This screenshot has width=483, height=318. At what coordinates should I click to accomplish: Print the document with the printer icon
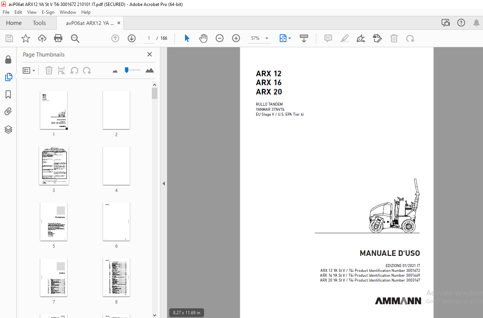coord(58,38)
